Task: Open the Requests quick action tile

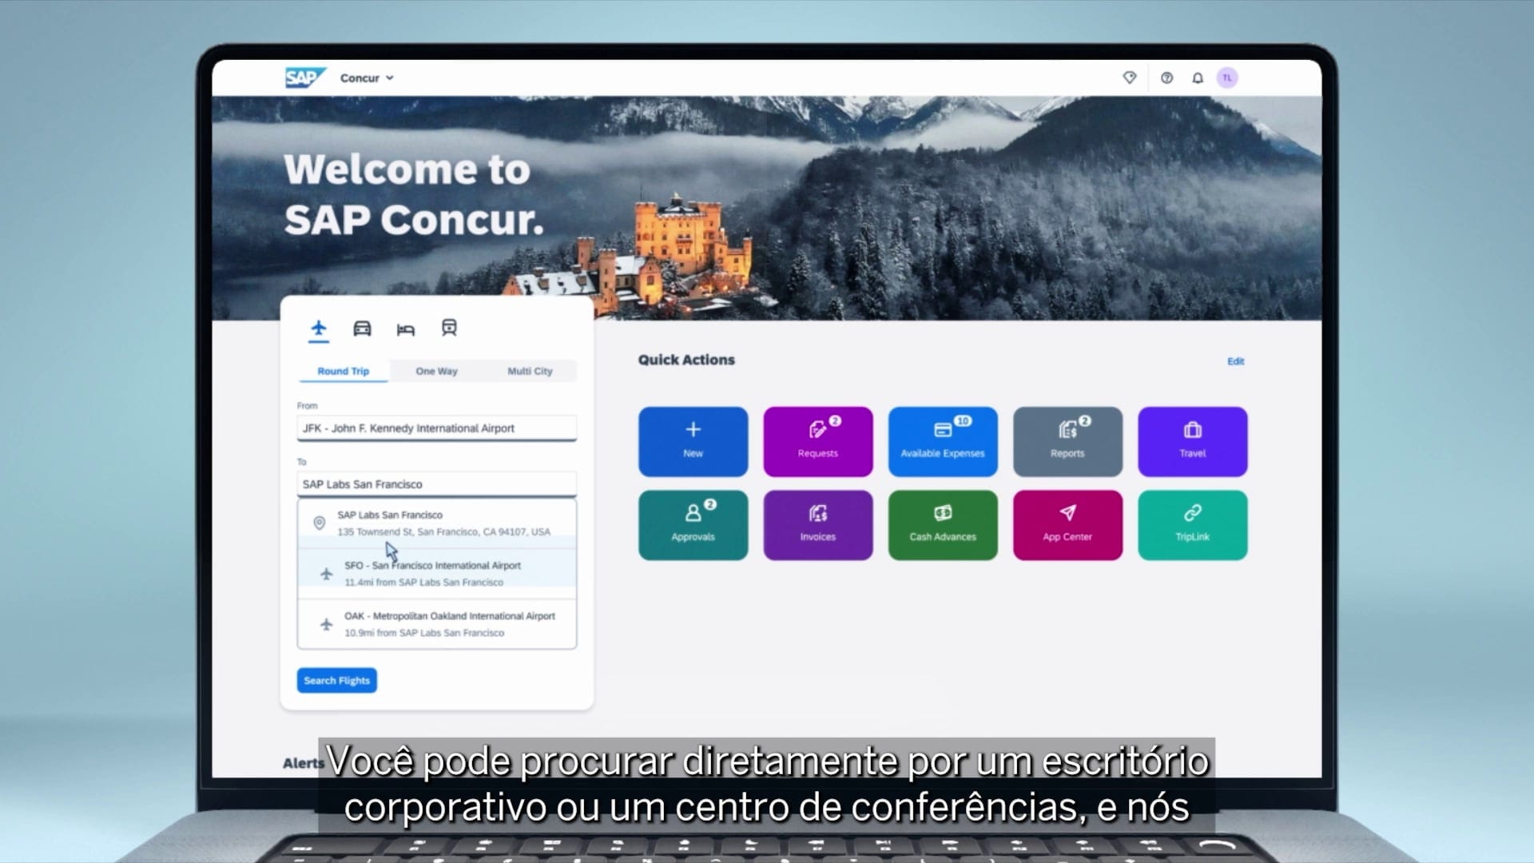Action: click(x=817, y=441)
